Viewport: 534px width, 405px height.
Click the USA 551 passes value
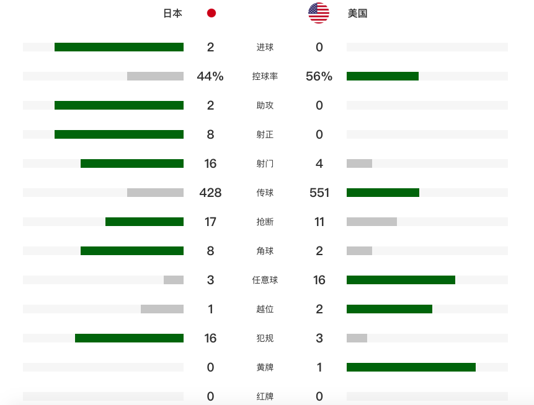pyautogui.click(x=319, y=193)
